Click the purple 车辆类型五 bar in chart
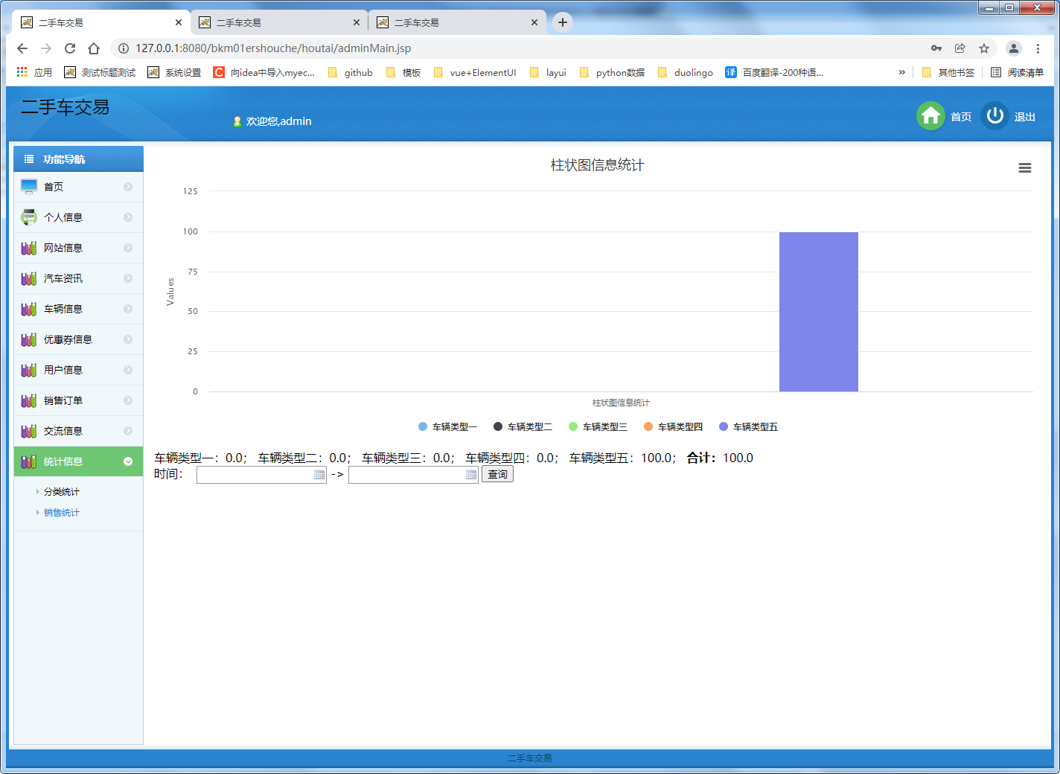Viewport: 1060px width, 774px height. [x=819, y=312]
